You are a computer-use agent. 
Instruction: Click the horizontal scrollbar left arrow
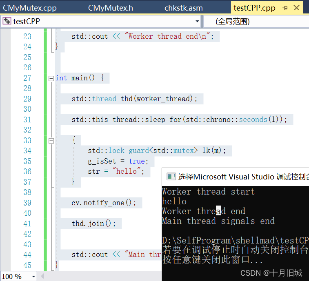tap(42, 277)
